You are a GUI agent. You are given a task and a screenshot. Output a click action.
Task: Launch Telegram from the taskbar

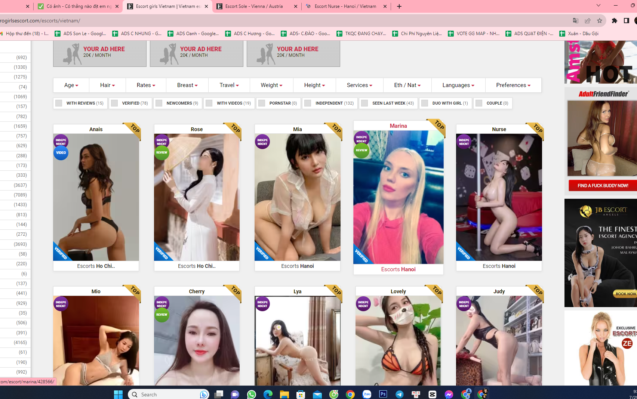(x=400, y=394)
